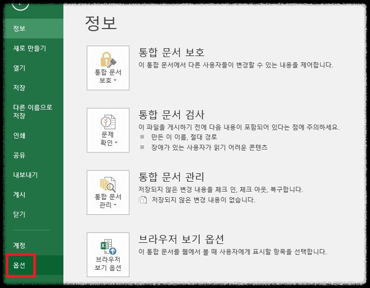Image resolution: width=370 pixels, height=288 pixels.
Task: Open 옵션 at the sidebar bottom
Action: (x=33, y=265)
